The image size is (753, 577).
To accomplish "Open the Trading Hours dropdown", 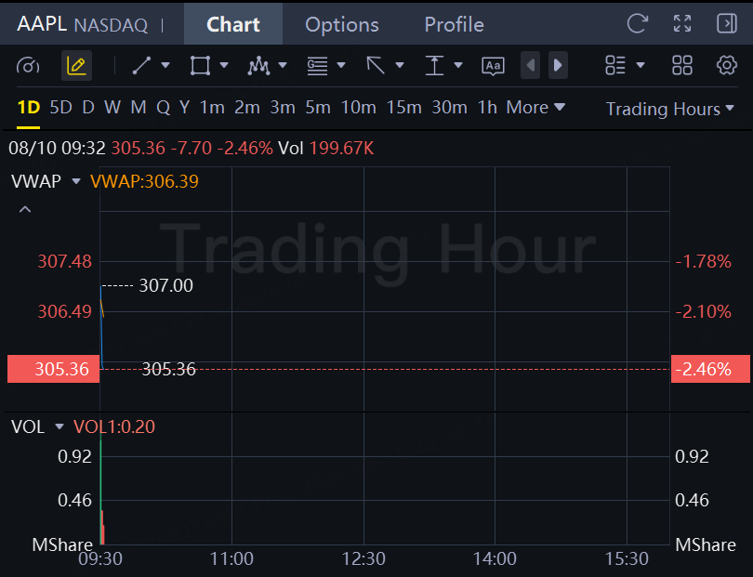I will pos(670,109).
